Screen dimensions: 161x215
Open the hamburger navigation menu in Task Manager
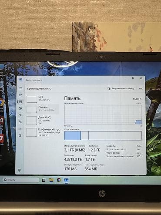(x=20, y=88)
